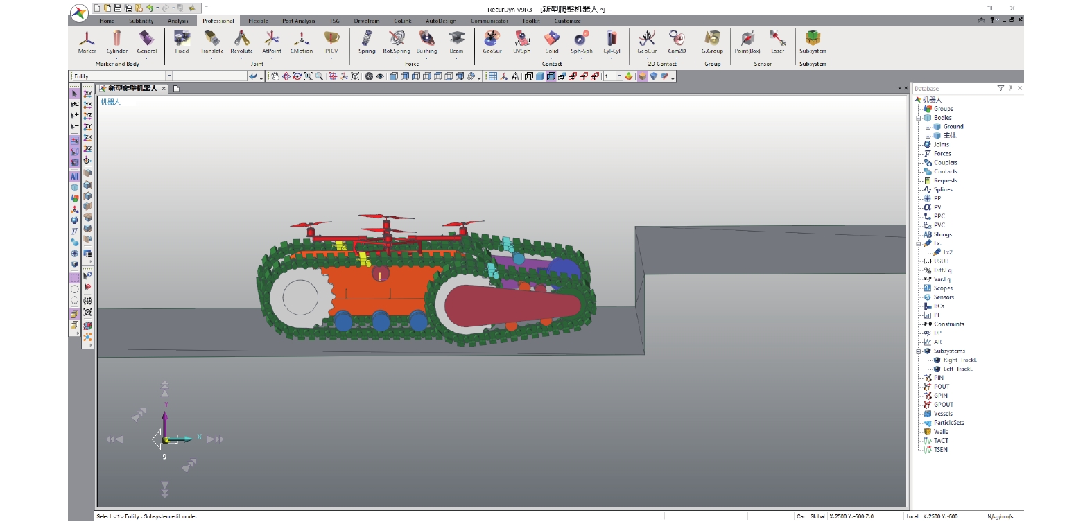The image size is (1092, 524).
Task: Open the Subsystem tool in ribbon
Action: click(813, 41)
